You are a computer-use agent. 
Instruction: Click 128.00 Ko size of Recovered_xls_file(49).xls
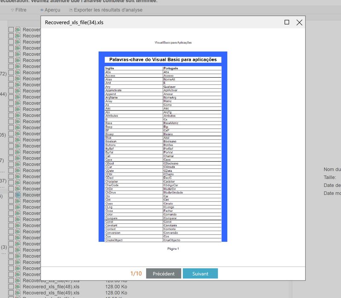(116, 293)
